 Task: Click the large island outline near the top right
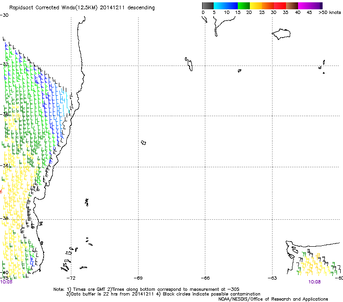point(281,34)
